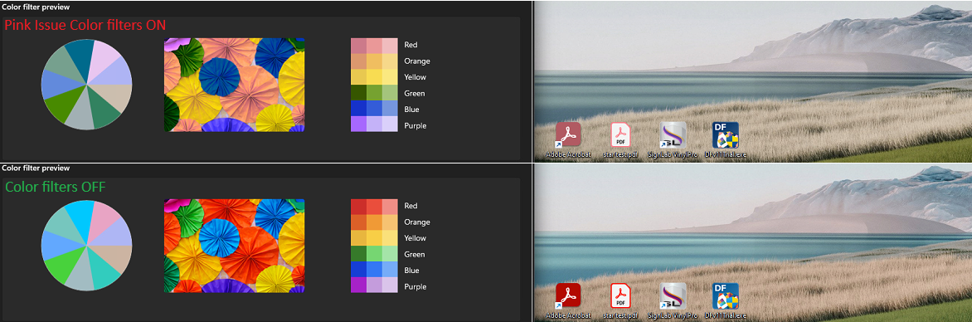
Task: Pick darkest Purple swatch in filters-OFF preview
Action: (358, 285)
